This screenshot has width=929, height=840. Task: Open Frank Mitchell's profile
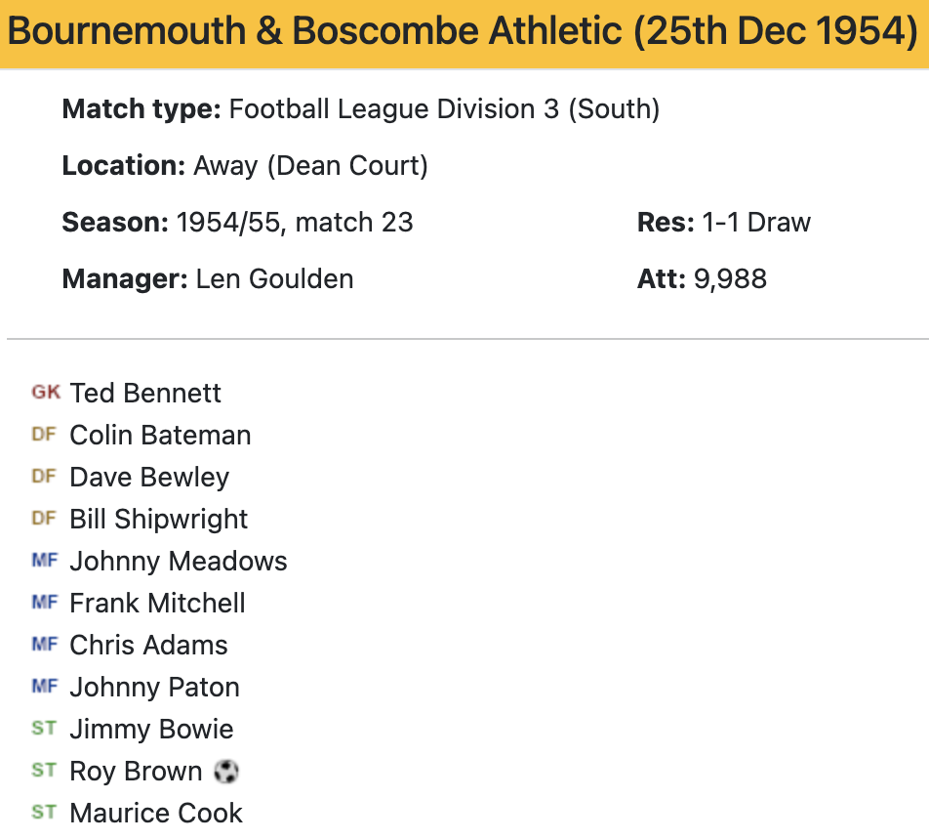point(157,603)
